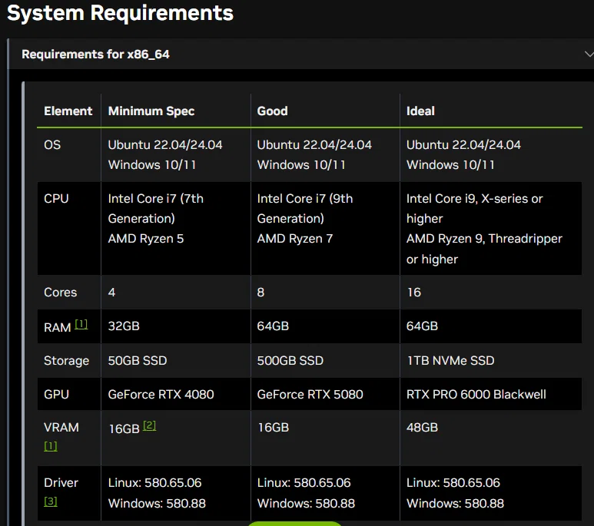Image resolution: width=594 pixels, height=526 pixels.
Task: Select the Element column header
Action: pyautogui.click(x=68, y=111)
